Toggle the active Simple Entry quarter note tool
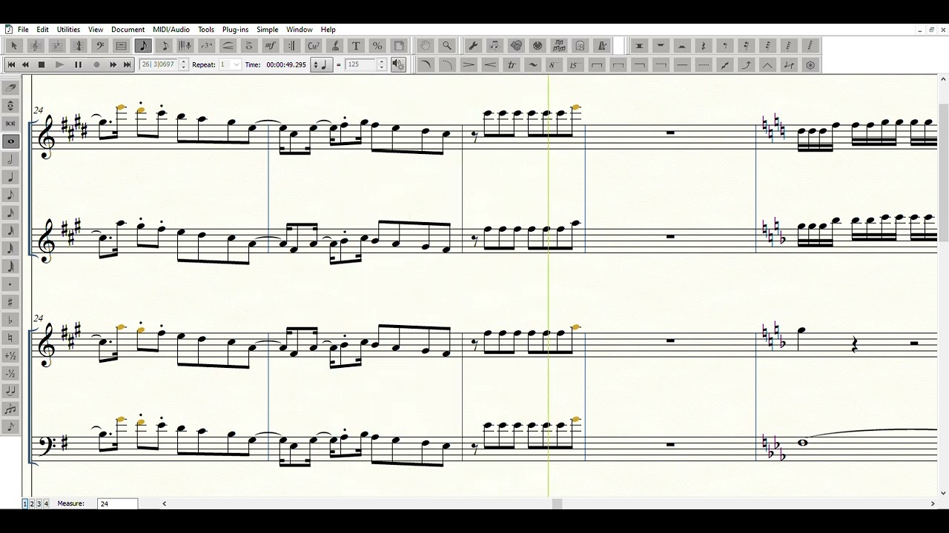This screenshot has height=533, width=949. tap(143, 46)
